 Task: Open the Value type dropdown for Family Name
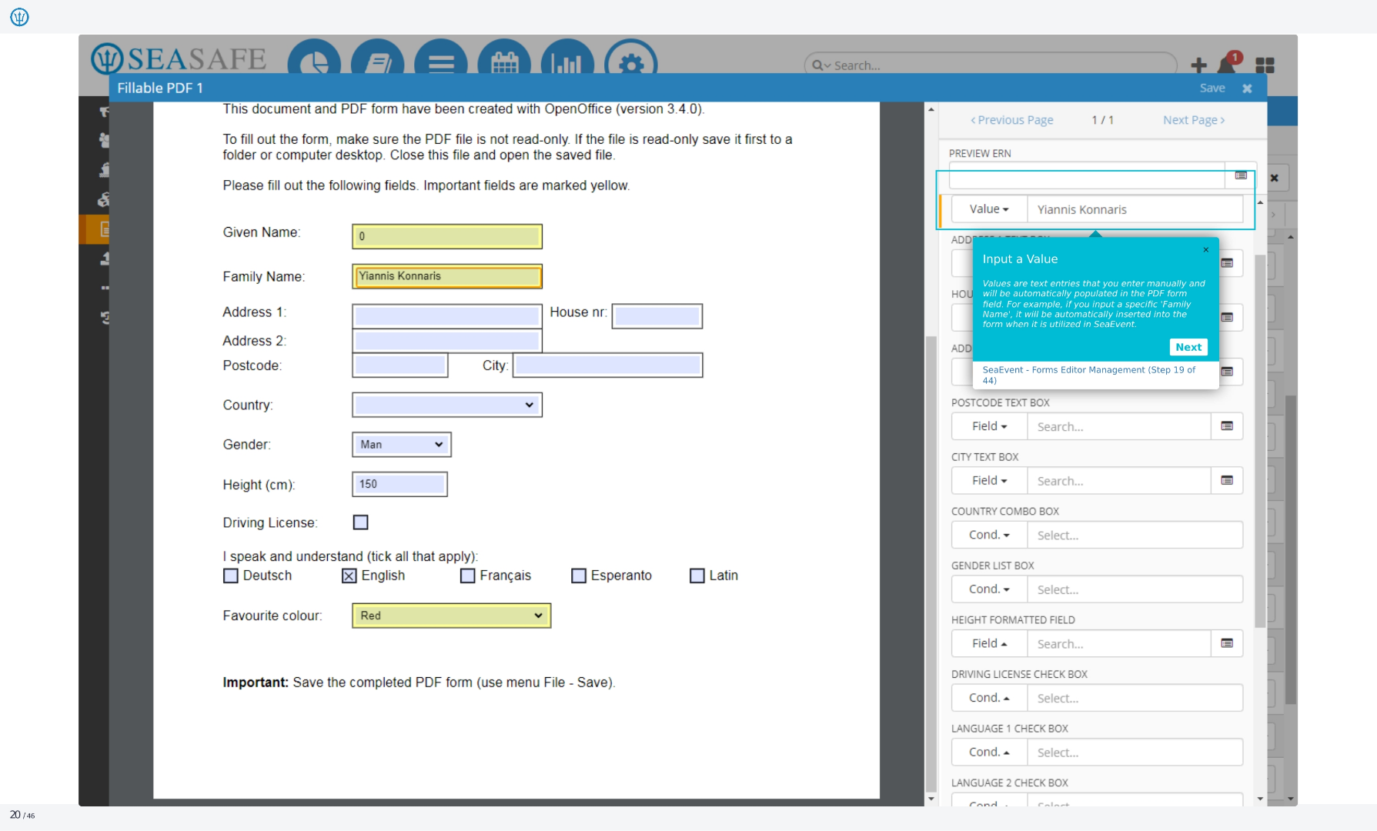pos(989,209)
